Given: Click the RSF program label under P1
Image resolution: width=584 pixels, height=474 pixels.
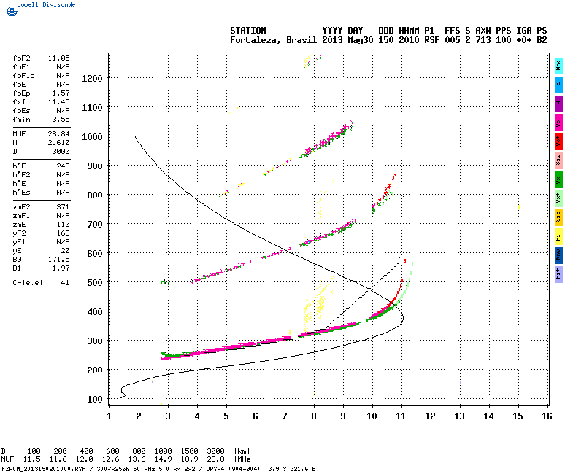Looking at the screenshot, I should point(431,40).
